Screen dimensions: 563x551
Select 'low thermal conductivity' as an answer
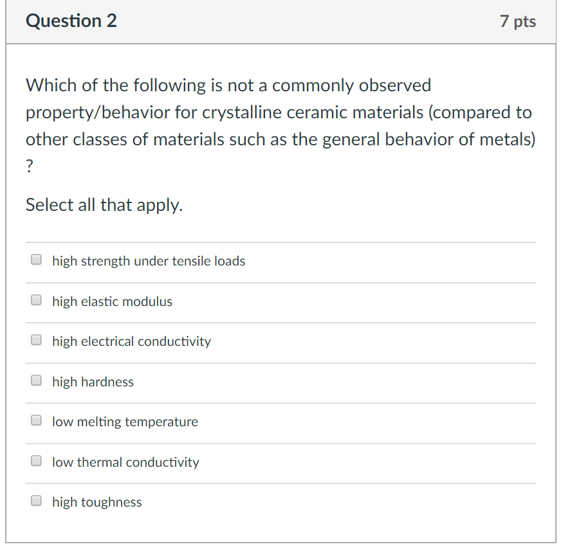36,460
